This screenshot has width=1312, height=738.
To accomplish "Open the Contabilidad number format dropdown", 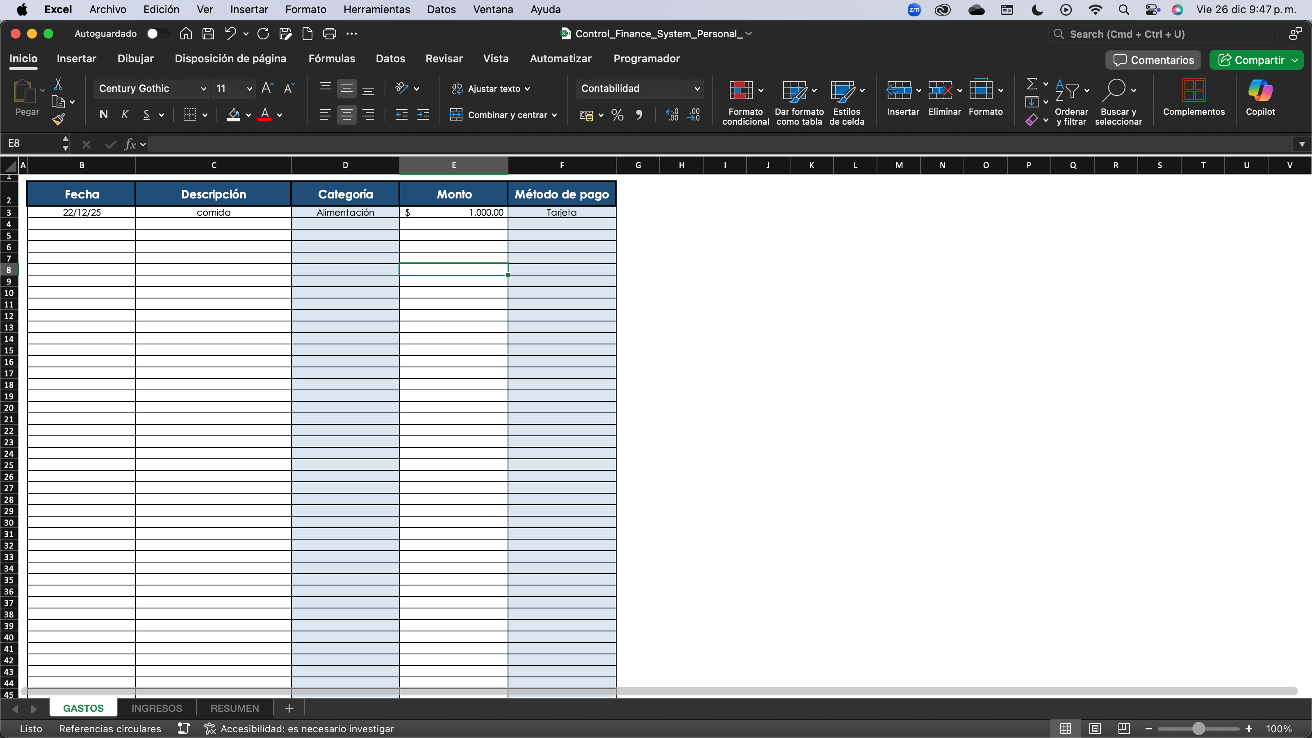I will pos(697,88).
